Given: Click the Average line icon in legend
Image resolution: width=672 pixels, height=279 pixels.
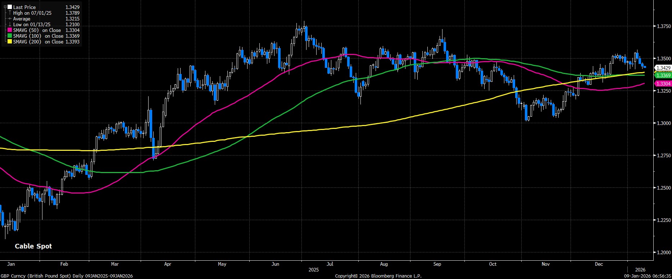Looking at the screenshot, I should coord(10,19).
